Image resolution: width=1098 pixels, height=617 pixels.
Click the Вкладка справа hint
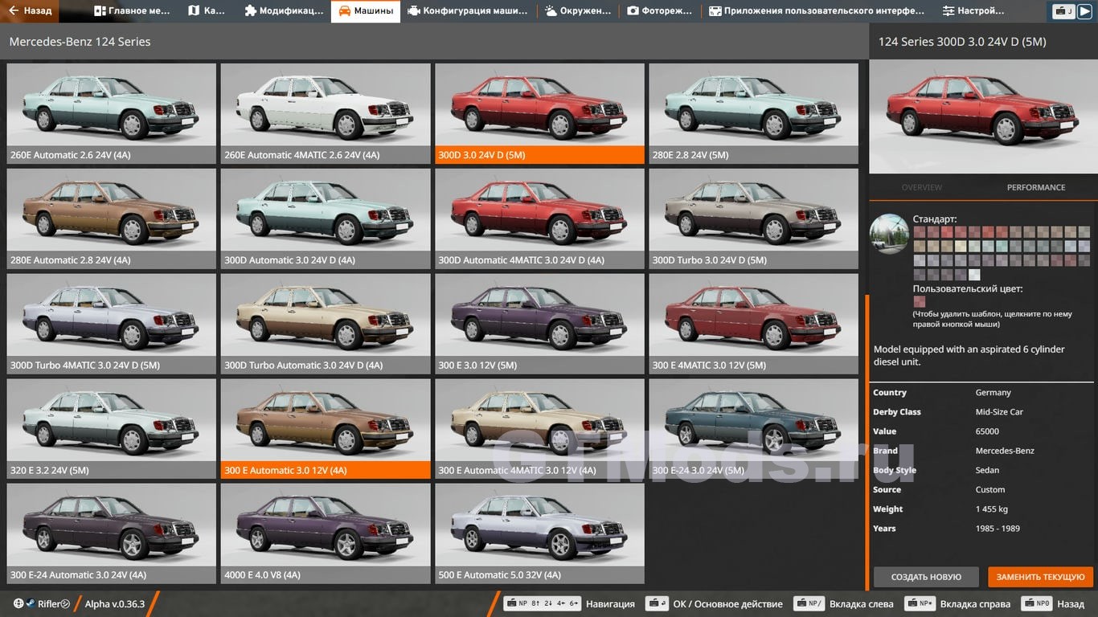[957, 604]
